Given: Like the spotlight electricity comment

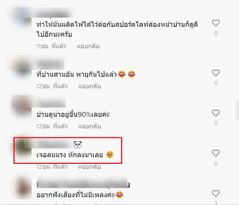Looking at the screenshot, I should point(216,23).
